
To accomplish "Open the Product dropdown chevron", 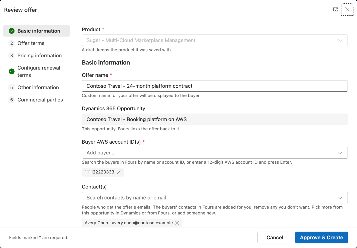I will tap(340, 40).
